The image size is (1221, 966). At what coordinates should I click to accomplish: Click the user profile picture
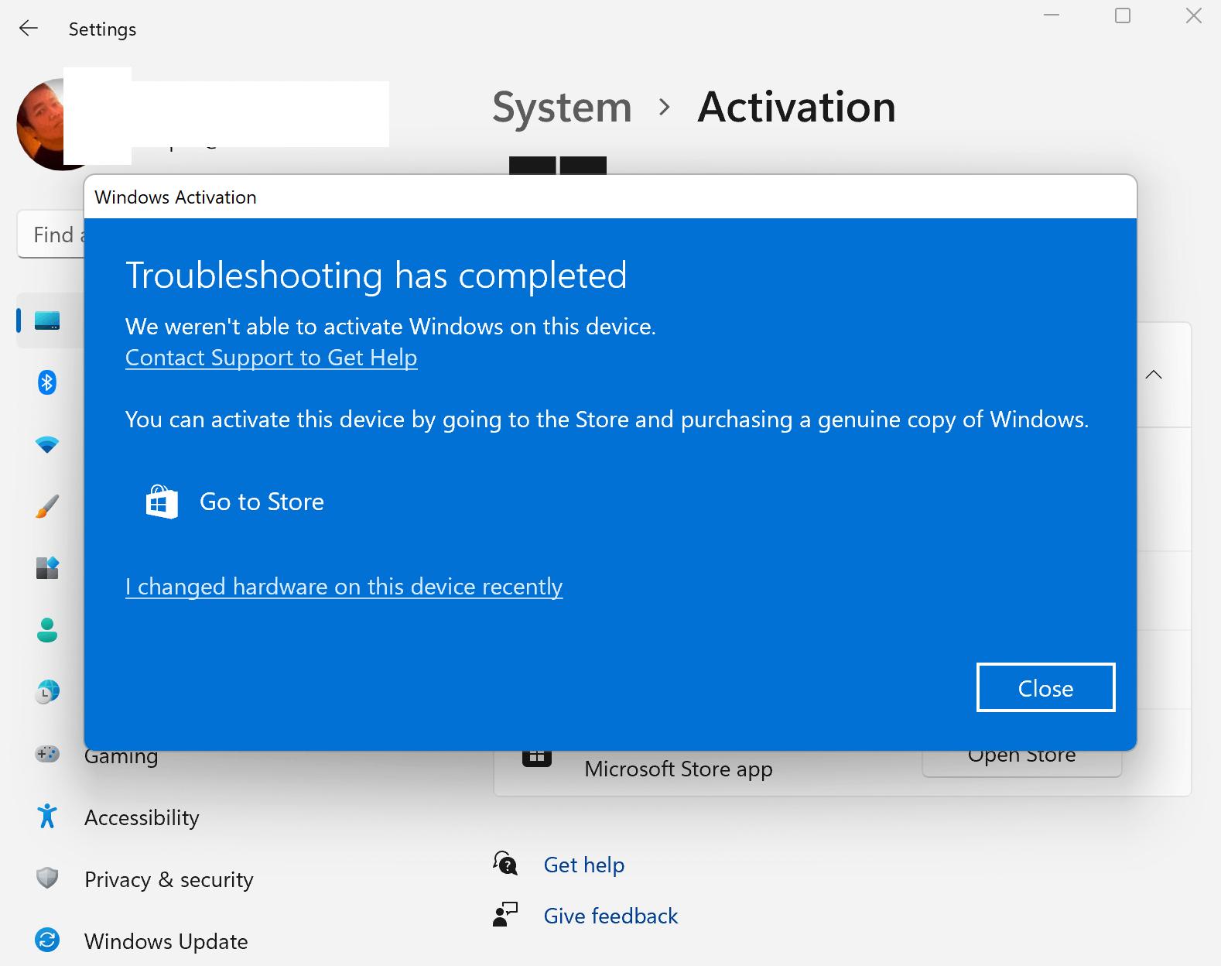point(40,124)
